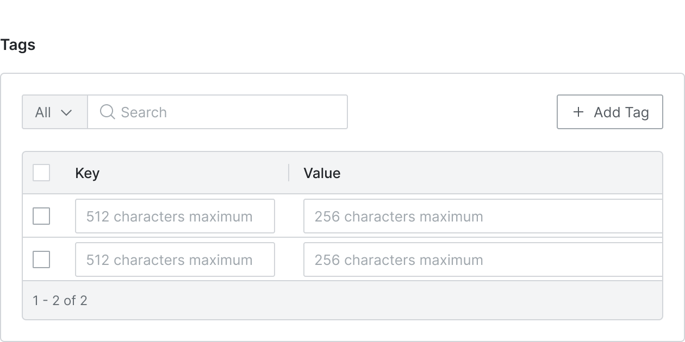This screenshot has width=685, height=342.
Task: Sort by the Key column header
Action: tap(87, 173)
